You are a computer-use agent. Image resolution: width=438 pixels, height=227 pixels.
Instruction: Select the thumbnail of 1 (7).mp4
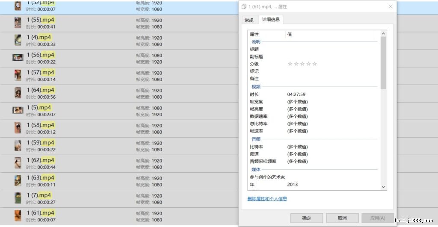[18, 198]
